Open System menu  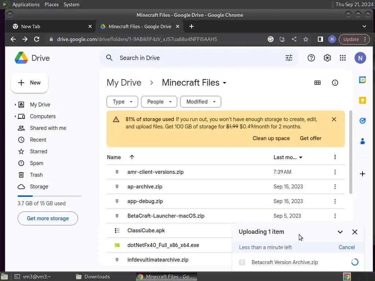tap(71, 4)
